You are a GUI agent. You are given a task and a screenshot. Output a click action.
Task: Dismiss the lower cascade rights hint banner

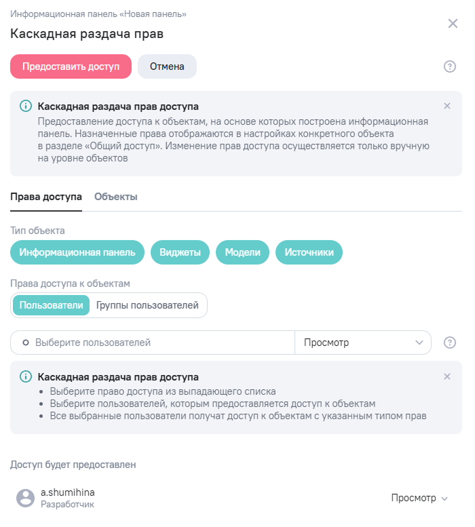point(446,376)
